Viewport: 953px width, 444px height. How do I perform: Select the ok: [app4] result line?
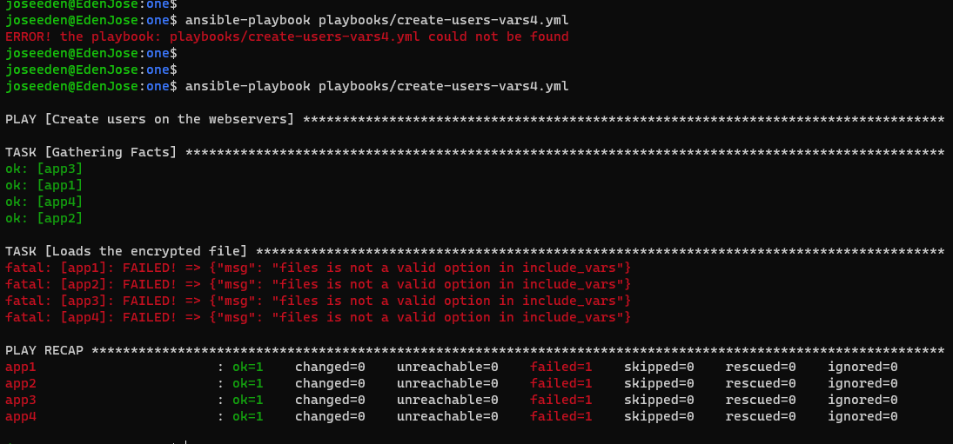click(44, 202)
